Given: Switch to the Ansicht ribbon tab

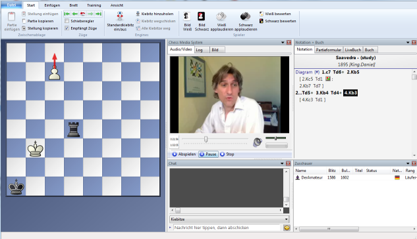Looking at the screenshot, I should click(x=117, y=5).
